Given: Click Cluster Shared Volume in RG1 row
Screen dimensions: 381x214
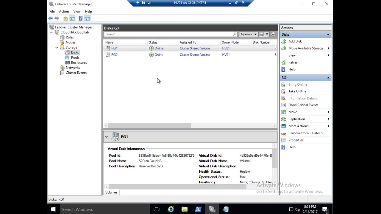Looking at the screenshot, I should point(195,48).
